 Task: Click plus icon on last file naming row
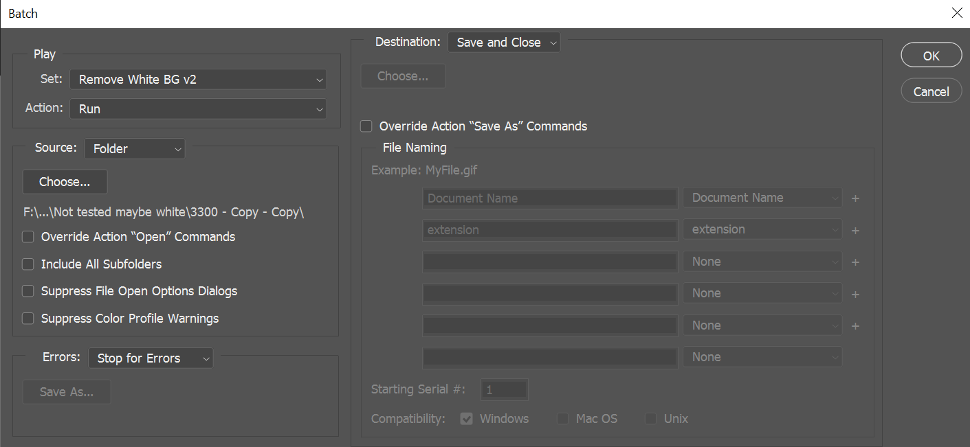(855, 357)
